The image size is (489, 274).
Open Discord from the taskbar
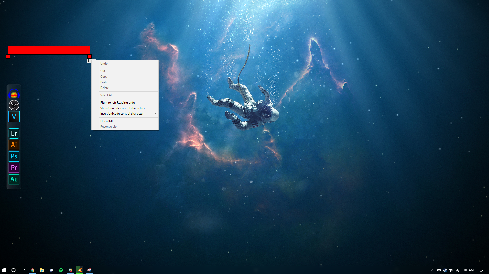(52, 270)
